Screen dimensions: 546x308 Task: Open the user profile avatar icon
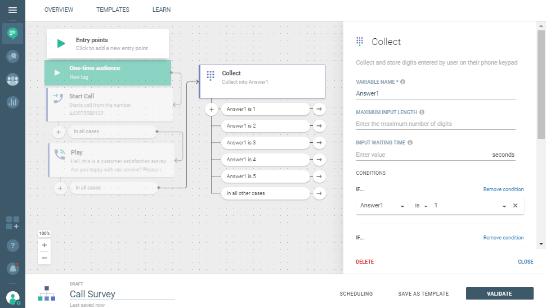(12, 297)
